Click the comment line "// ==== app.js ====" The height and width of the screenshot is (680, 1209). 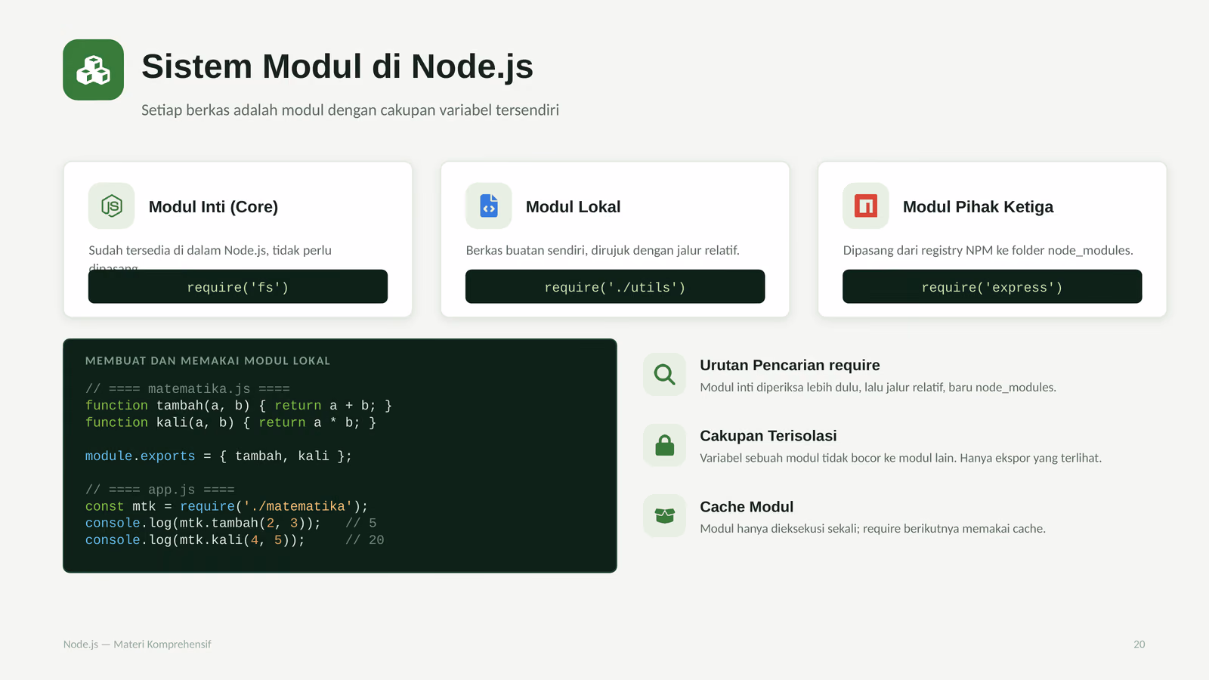click(x=160, y=490)
